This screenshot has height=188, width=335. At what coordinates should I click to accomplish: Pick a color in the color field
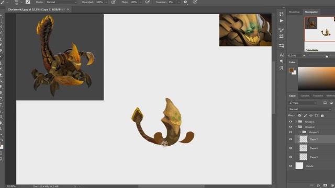coord(316,79)
